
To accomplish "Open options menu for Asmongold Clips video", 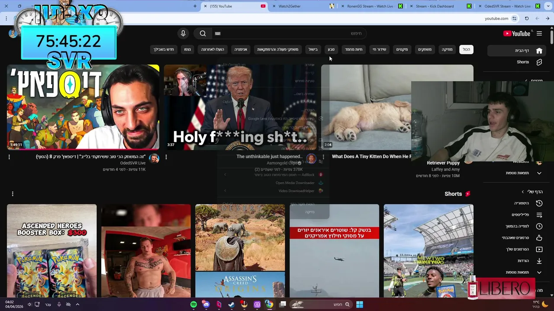I will [166, 157].
